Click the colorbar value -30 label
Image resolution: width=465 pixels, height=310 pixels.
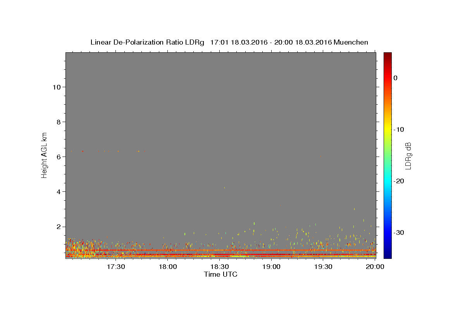(398, 232)
